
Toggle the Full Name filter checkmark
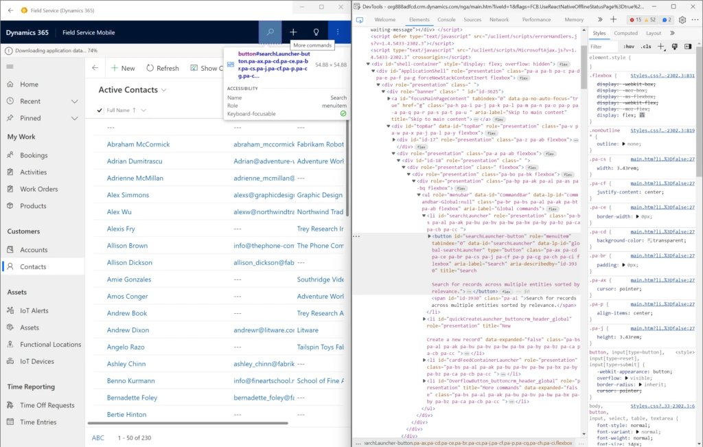pos(100,111)
